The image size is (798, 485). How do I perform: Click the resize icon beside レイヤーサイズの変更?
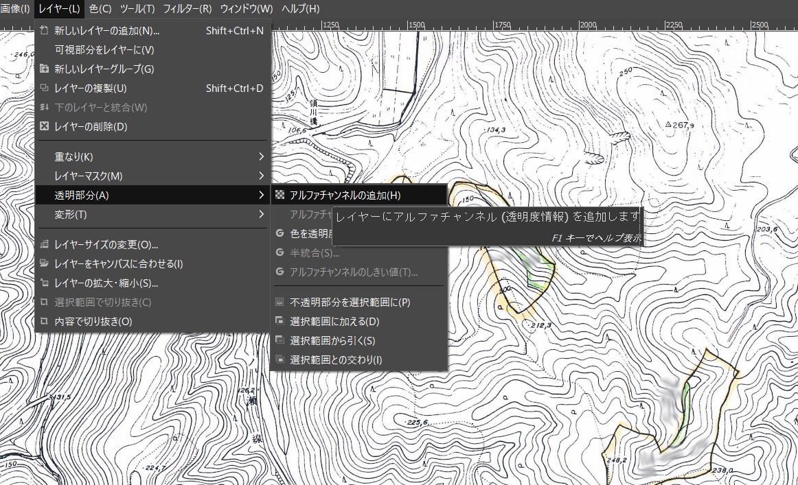(44, 244)
